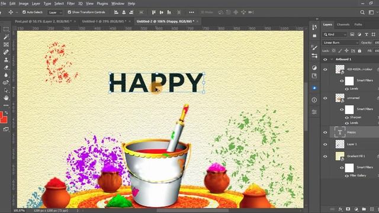This screenshot has width=379, height=213.
Task: Toggle Sharpen smart filter visibility eye
Action: click(x=347, y=118)
